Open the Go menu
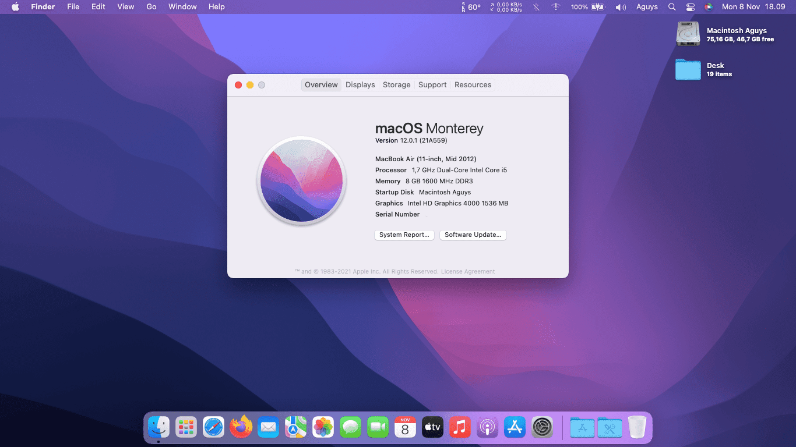Screen dimensions: 796x447 pyautogui.click(x=152, y=7)
